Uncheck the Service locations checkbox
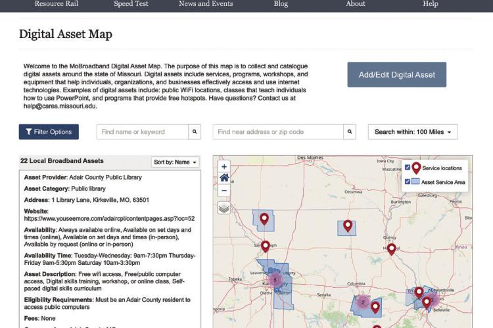Viewport: 493px width, 328px height. 408,168
